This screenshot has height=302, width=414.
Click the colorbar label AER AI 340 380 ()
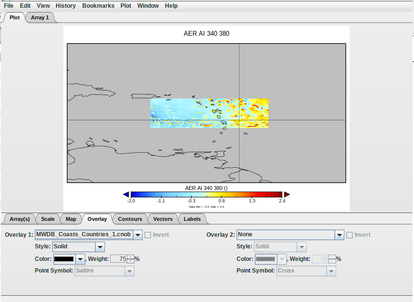207,188
